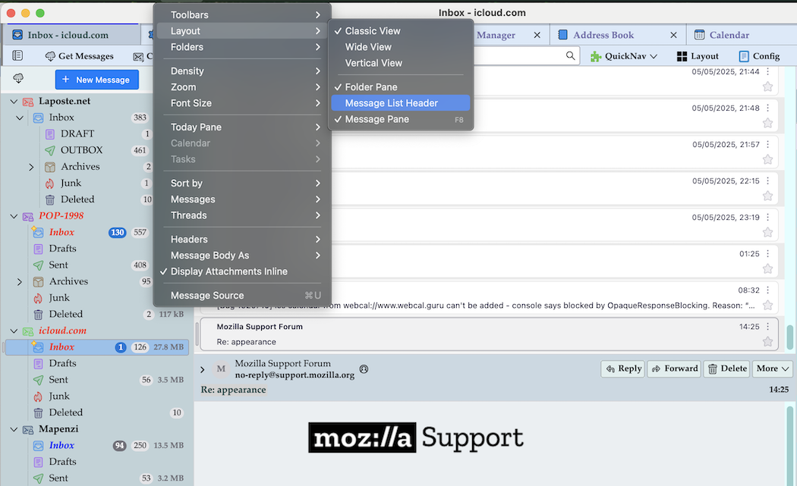Select Laposte.net DRAFT folder
Viewport: 797px width, 486px height.
(77, 134)
